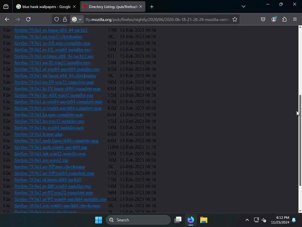Download lt mac pkg file
The height and width of the screenshot is (227, 302).
coord(38,134)
